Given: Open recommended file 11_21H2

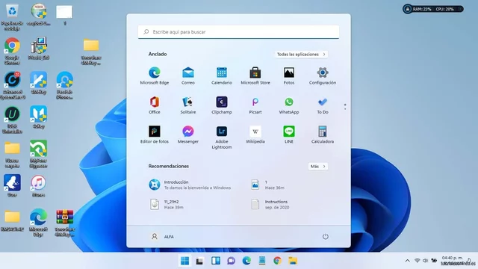Looking at the screenshot, I should tap(167, 204).
